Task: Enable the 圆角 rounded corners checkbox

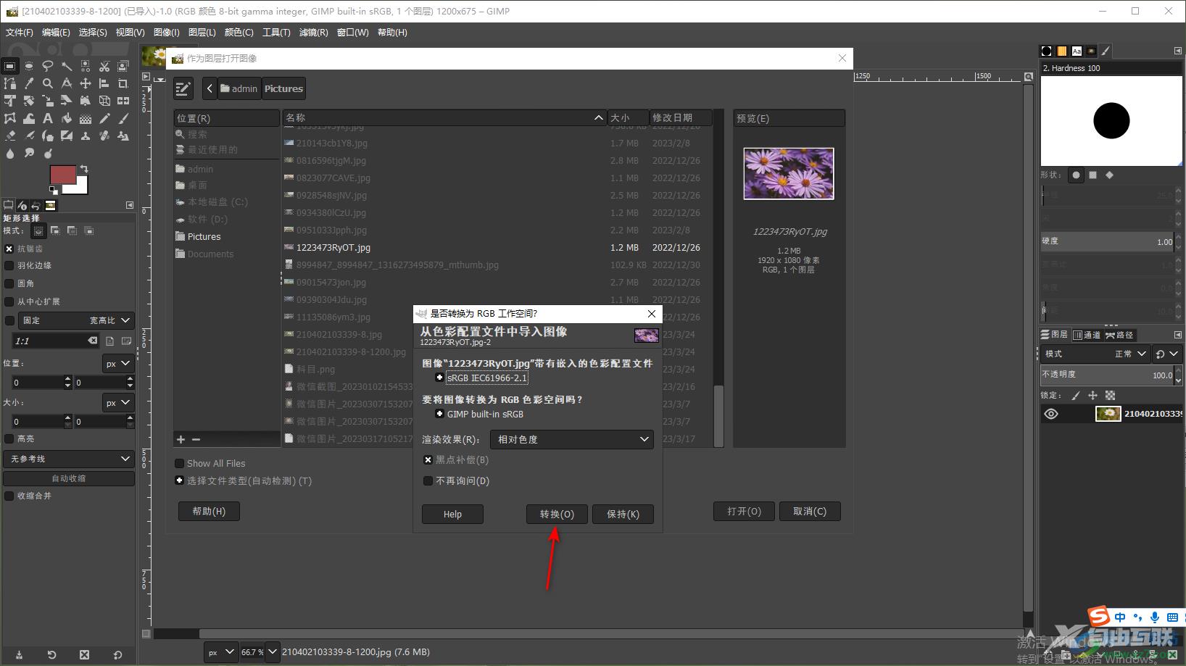Action: [x=9, y=284]
